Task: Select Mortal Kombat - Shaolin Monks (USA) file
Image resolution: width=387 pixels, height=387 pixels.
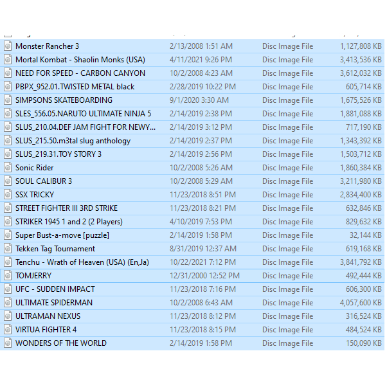Action: coord(80,60)
